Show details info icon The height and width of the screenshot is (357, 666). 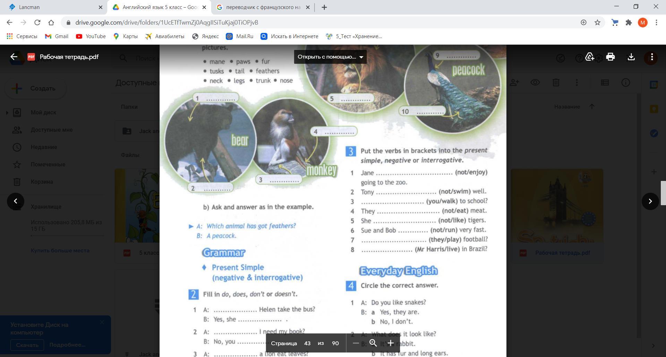pos(626,82)
